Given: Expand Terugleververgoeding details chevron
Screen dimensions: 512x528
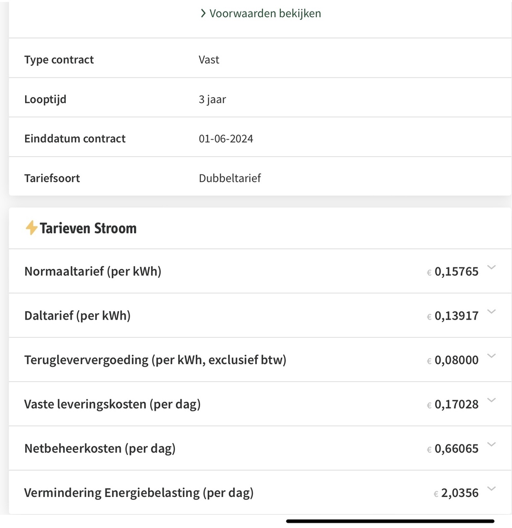Looking at the screenshot, I should click(492, 356).
